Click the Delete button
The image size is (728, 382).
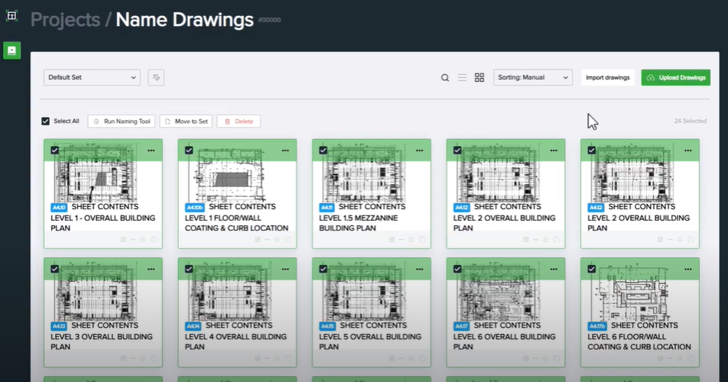pos(239,121)
